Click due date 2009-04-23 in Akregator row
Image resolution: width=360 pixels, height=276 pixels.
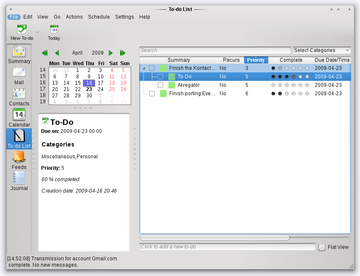[328, 85]
